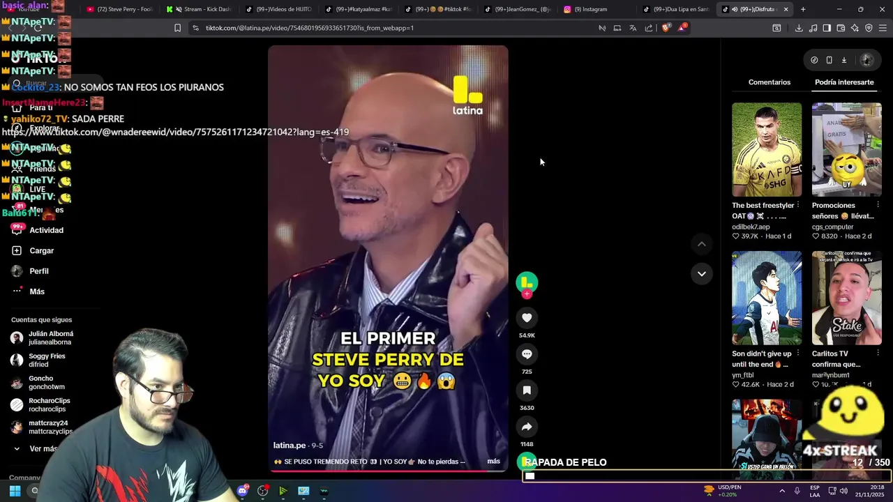The height and width of the screenshot is (502, 893).
Task: Open the OBS Studio icon in Windows taskbar
Action: (263, 491)
